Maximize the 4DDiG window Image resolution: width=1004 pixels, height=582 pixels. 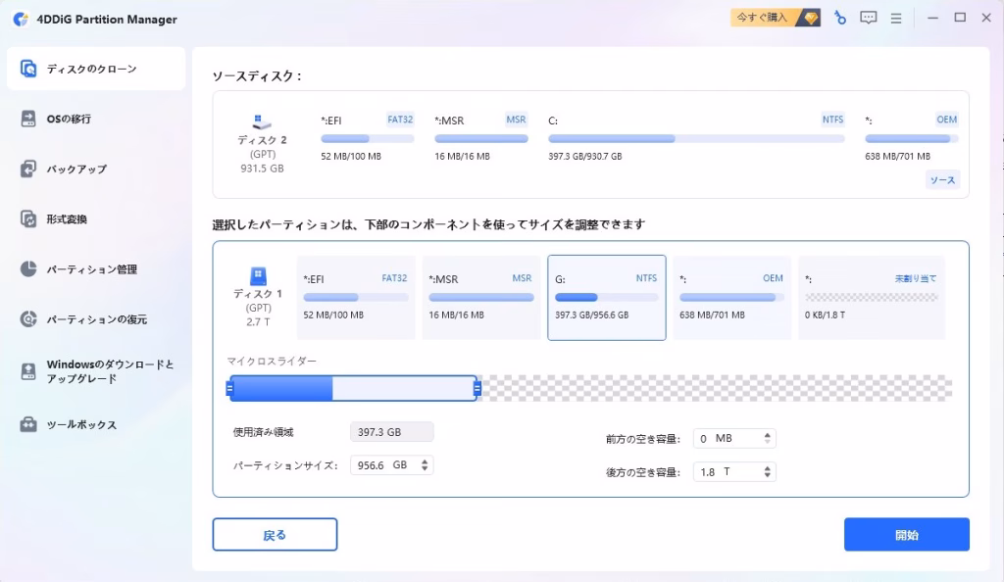click(x=960, y=18)
